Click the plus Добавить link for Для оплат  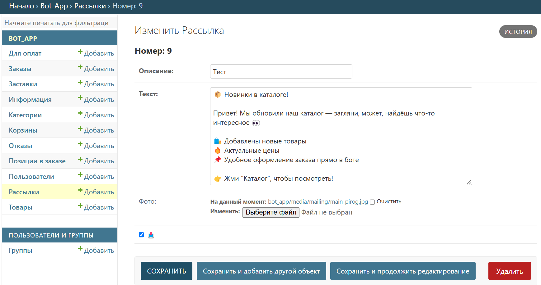pyautogui.click(x=96, y=53)
